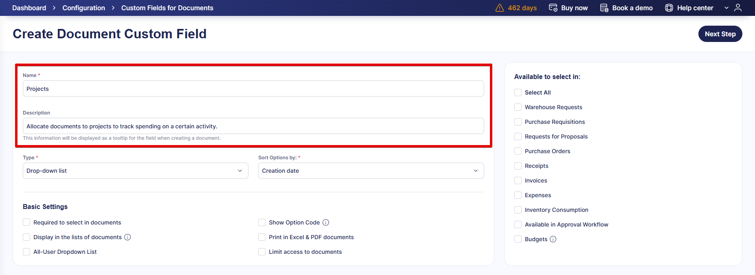Click breadcrumb arrow after Configuration

point(113,8)
